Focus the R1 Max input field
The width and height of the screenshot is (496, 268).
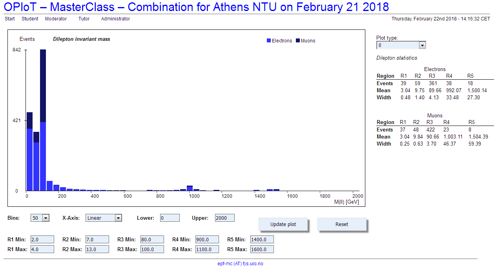(x=42, y=249)
